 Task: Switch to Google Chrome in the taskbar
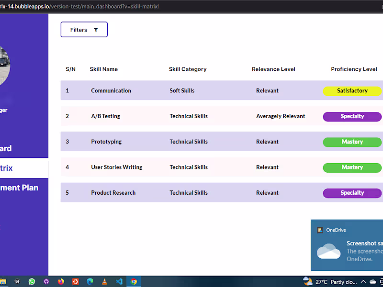(x=134, y=282)
